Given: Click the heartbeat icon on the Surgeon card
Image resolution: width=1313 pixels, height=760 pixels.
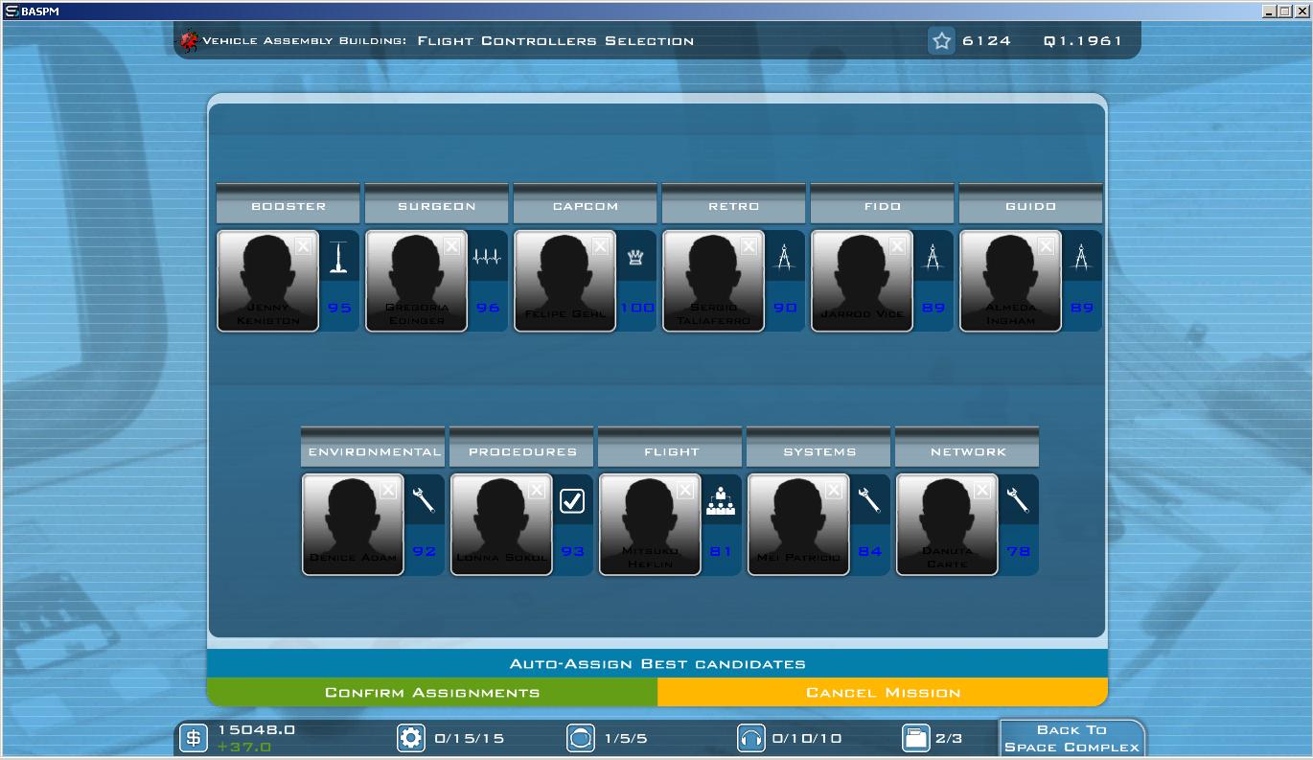Looking at the screenshot, I should tap(486, 257).
